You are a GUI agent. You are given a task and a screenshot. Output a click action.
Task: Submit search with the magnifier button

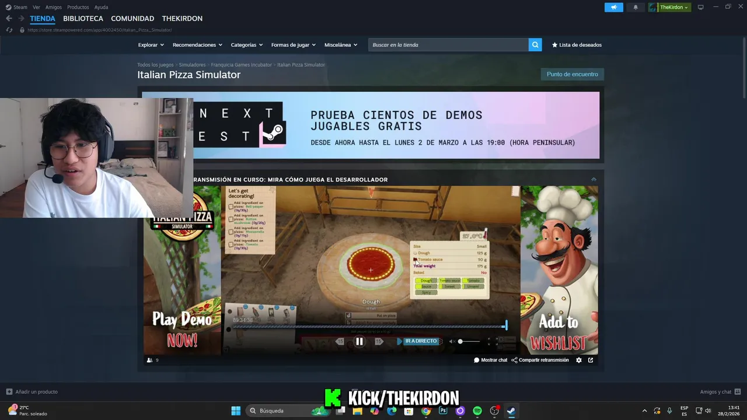coord(535,45)
